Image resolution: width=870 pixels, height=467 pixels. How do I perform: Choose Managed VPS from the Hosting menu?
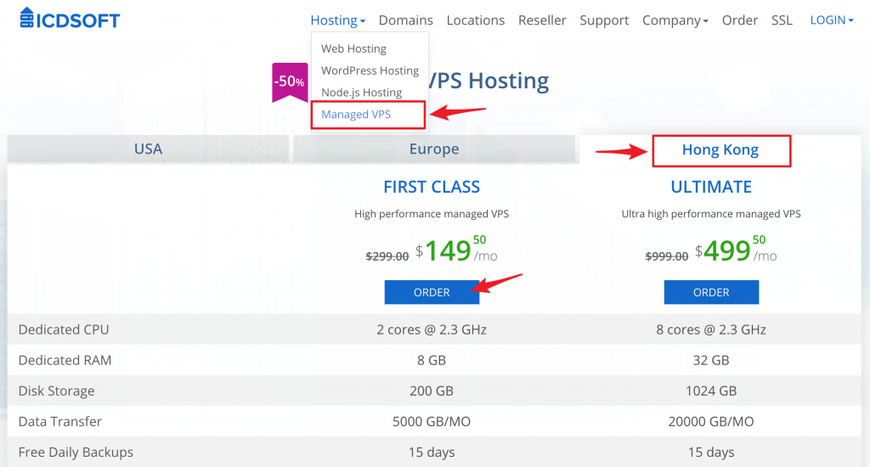pyautogui.click(x=356, y=115)
